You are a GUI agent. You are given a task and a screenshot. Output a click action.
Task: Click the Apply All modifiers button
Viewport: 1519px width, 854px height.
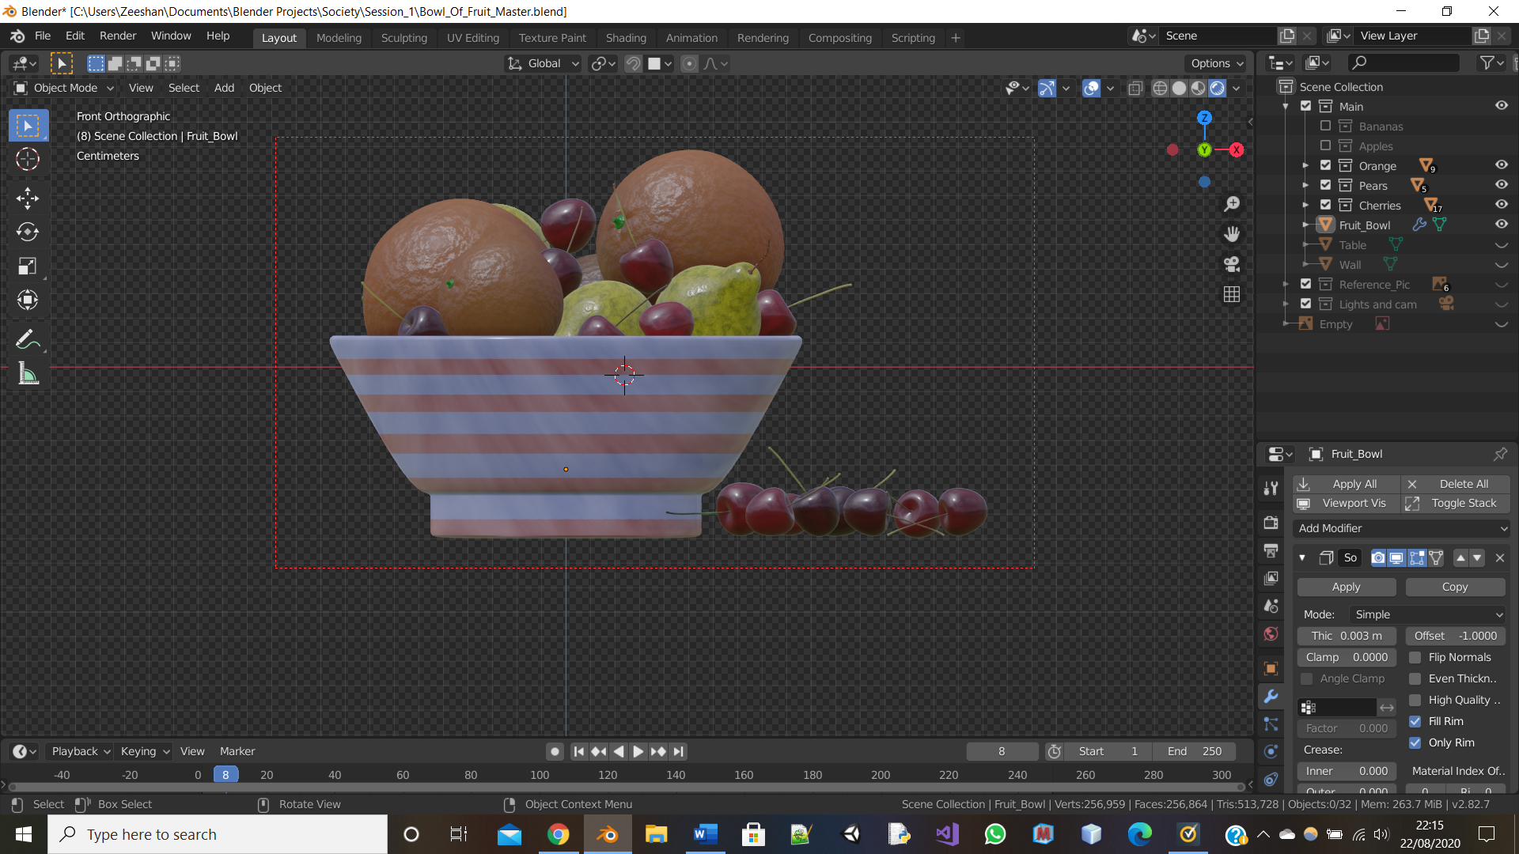[1346, 484]
